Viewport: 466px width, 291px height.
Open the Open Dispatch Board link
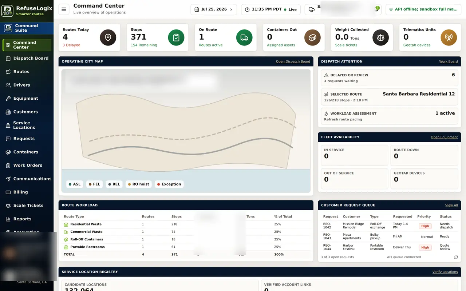tap(293, 61)
